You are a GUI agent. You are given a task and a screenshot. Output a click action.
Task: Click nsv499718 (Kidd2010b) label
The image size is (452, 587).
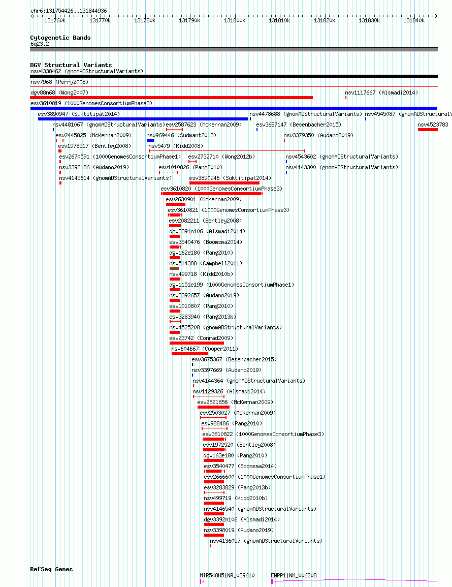[x=201, y=274]
